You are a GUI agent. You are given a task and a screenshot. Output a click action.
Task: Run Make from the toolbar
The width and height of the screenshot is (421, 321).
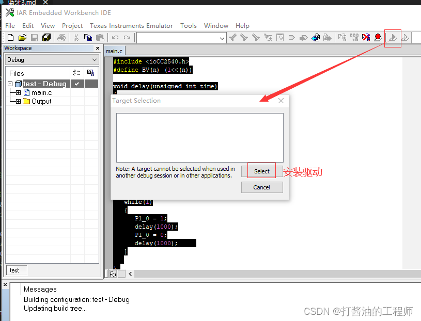point(354,38)
